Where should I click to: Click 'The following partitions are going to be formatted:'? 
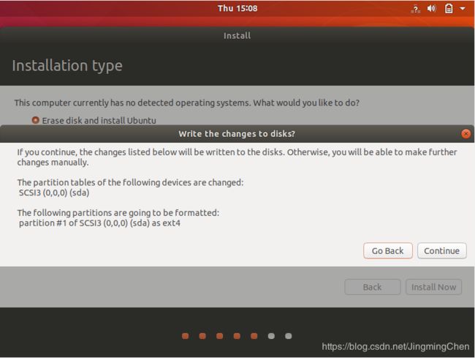[x=118, y=213]
